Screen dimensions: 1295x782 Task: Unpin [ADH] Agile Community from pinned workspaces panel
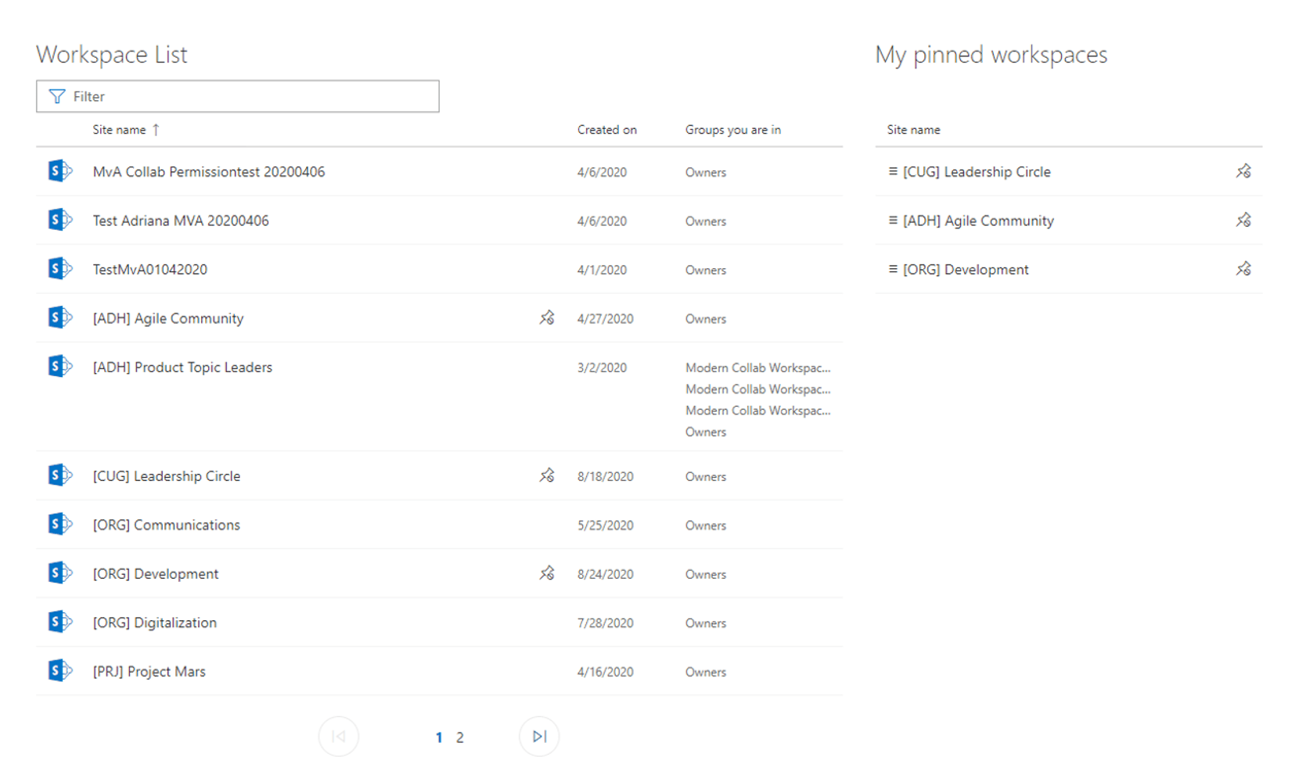click(1243, 220)
